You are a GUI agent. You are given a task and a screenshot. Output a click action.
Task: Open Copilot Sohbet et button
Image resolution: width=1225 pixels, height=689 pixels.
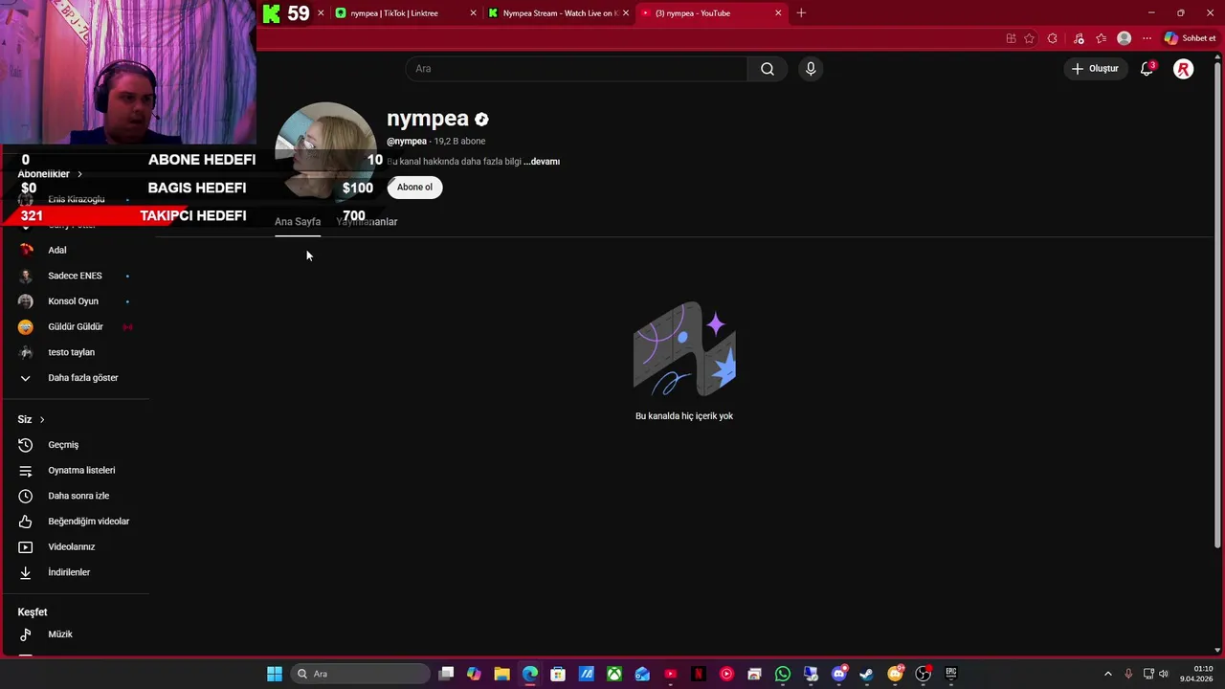(x=1190, y=38)
